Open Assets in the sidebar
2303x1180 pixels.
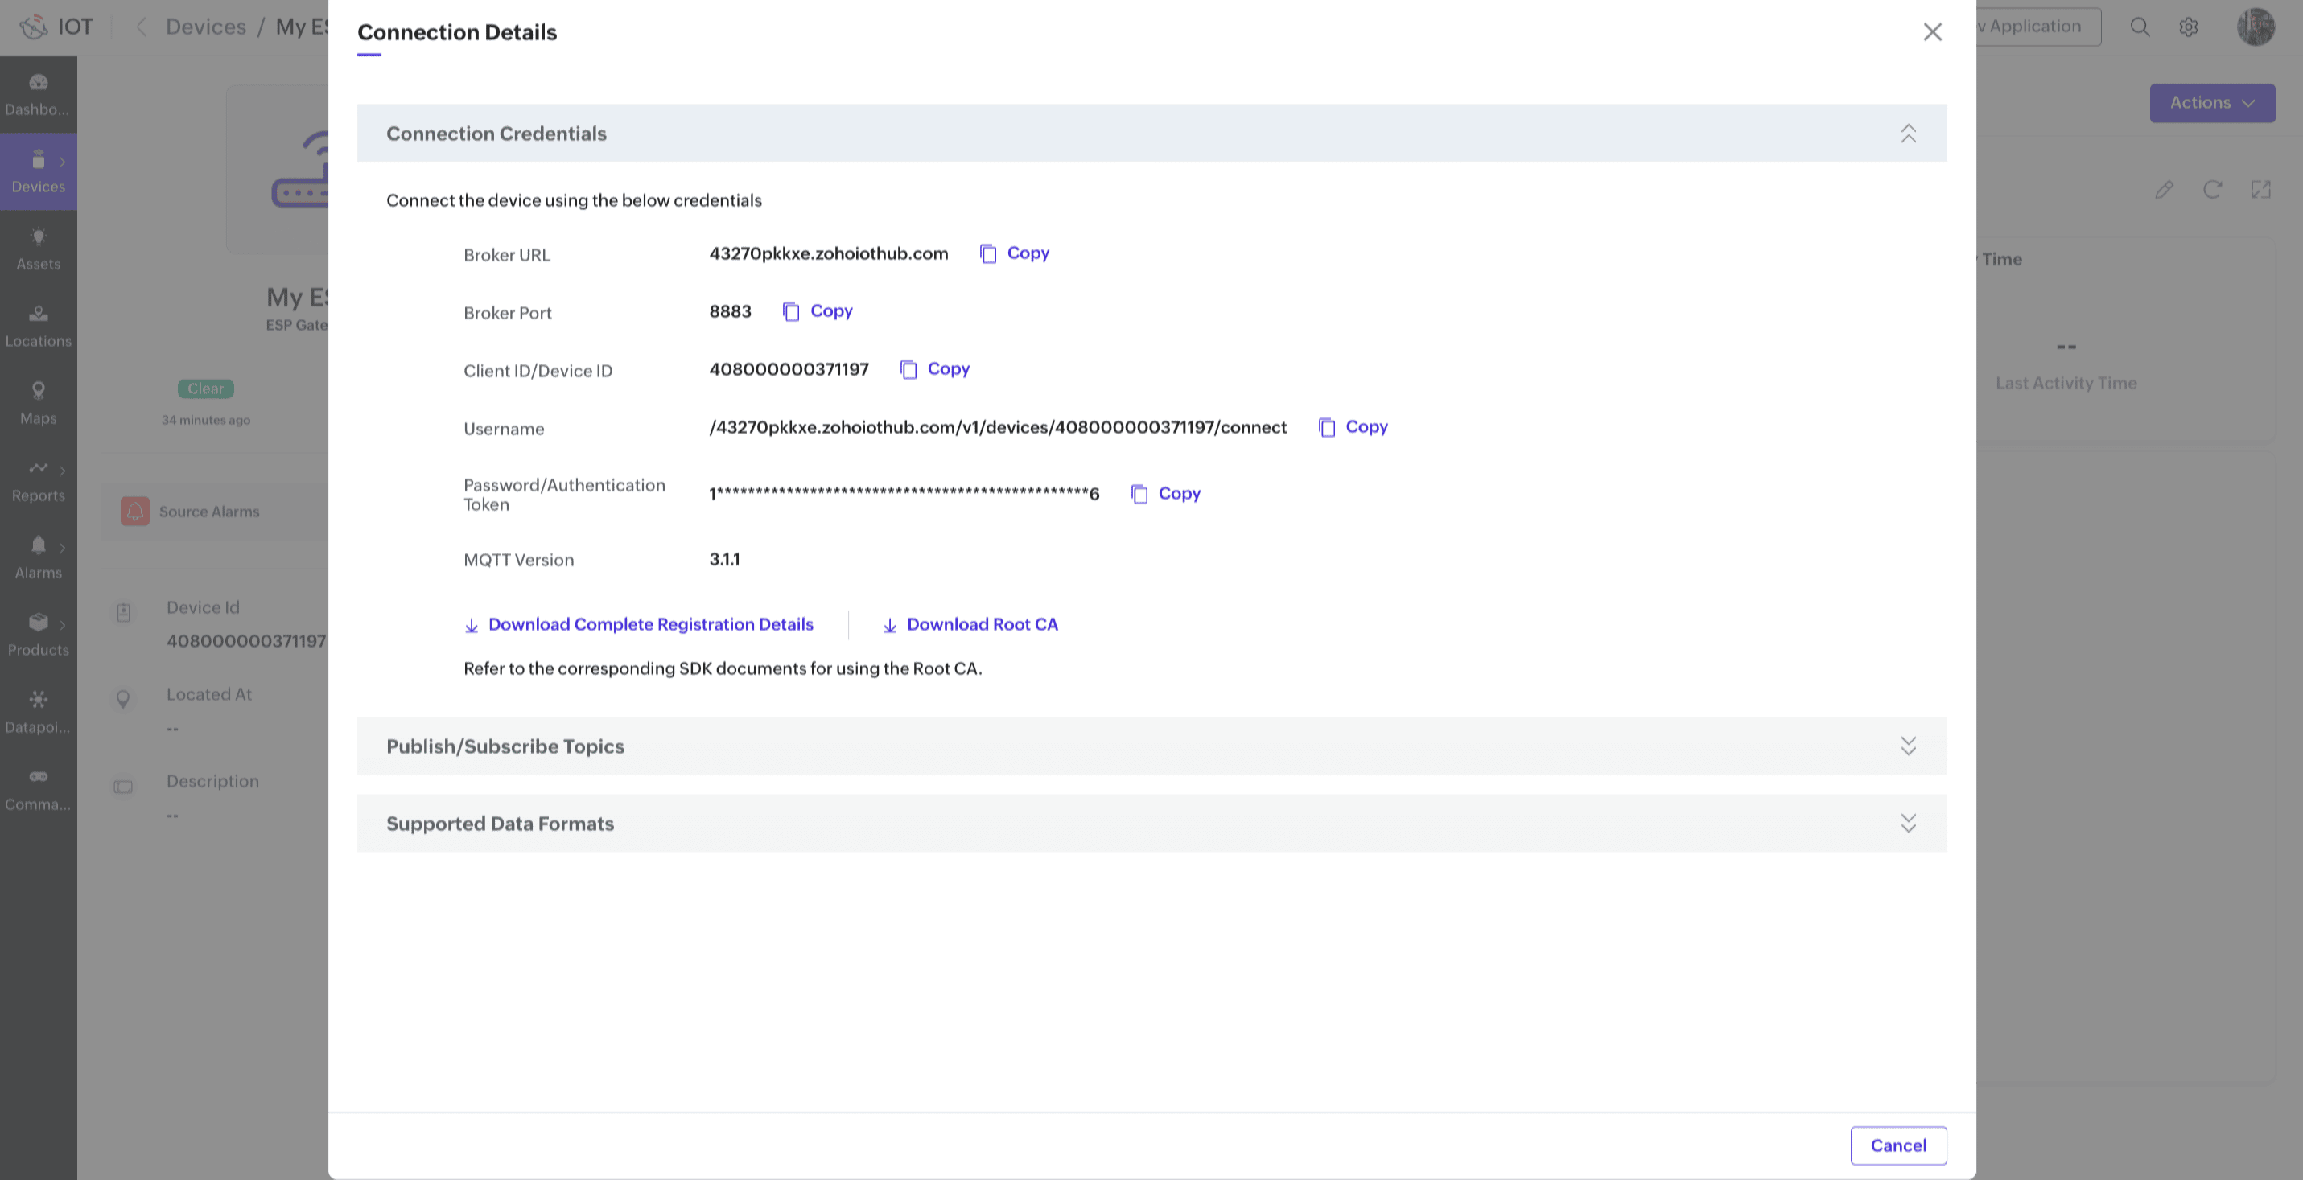tap(38, 249)
